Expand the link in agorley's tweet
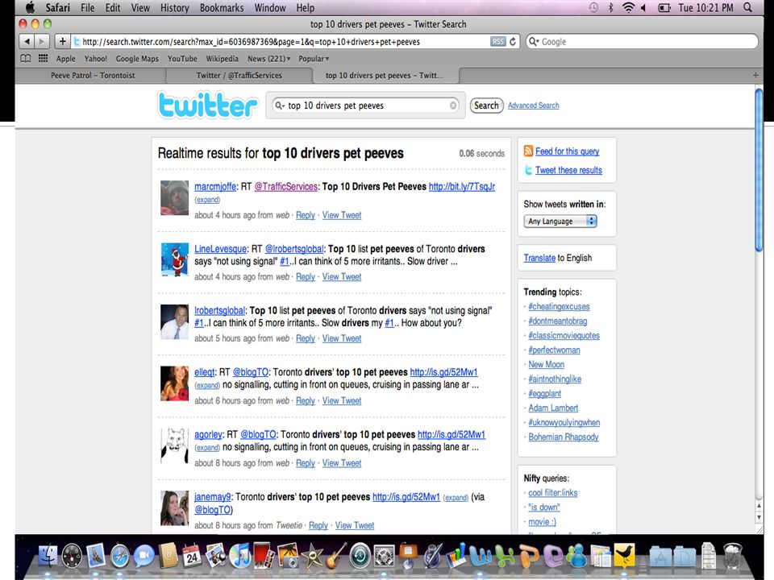This screenshot has width=774, height=580. 207,448
